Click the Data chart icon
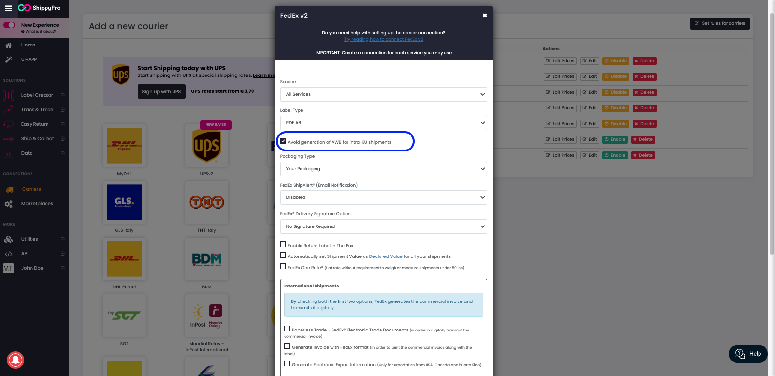 click(x=8, y=153)
